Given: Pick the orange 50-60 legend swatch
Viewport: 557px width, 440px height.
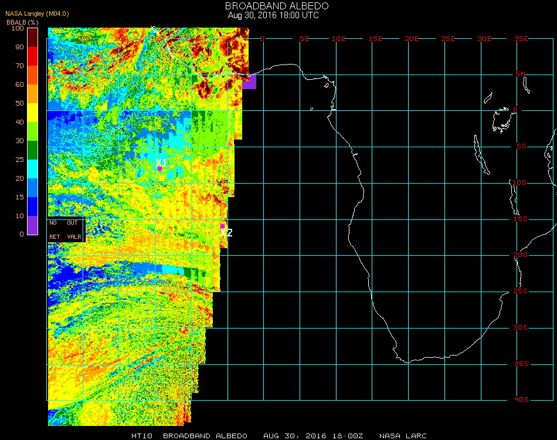Looking at the screenshot, I should [x=33, y=94].
